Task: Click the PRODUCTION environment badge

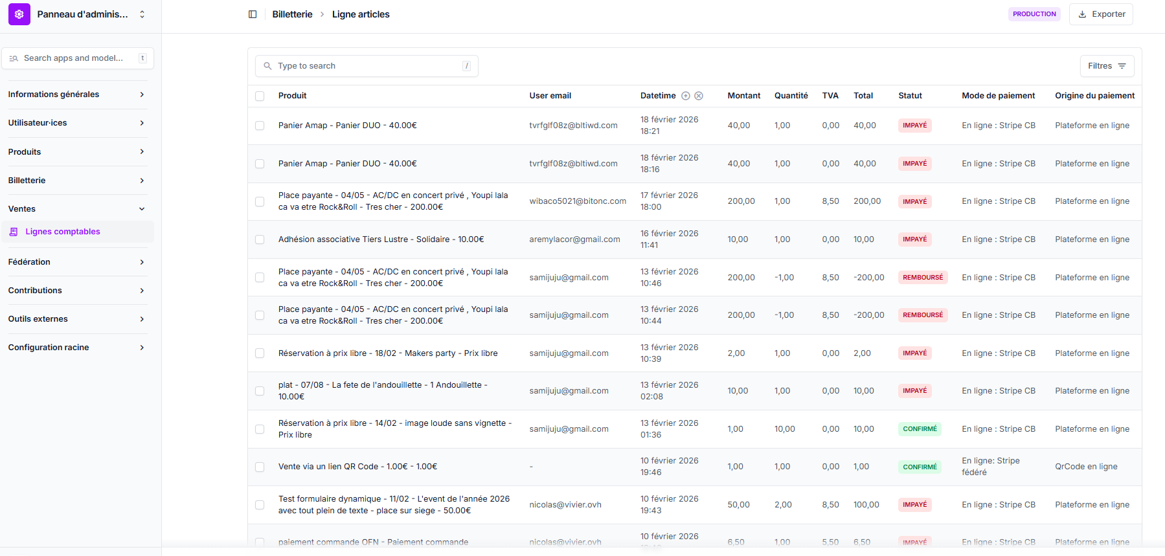Action: pyautogui.click(x=1034, y=14)
